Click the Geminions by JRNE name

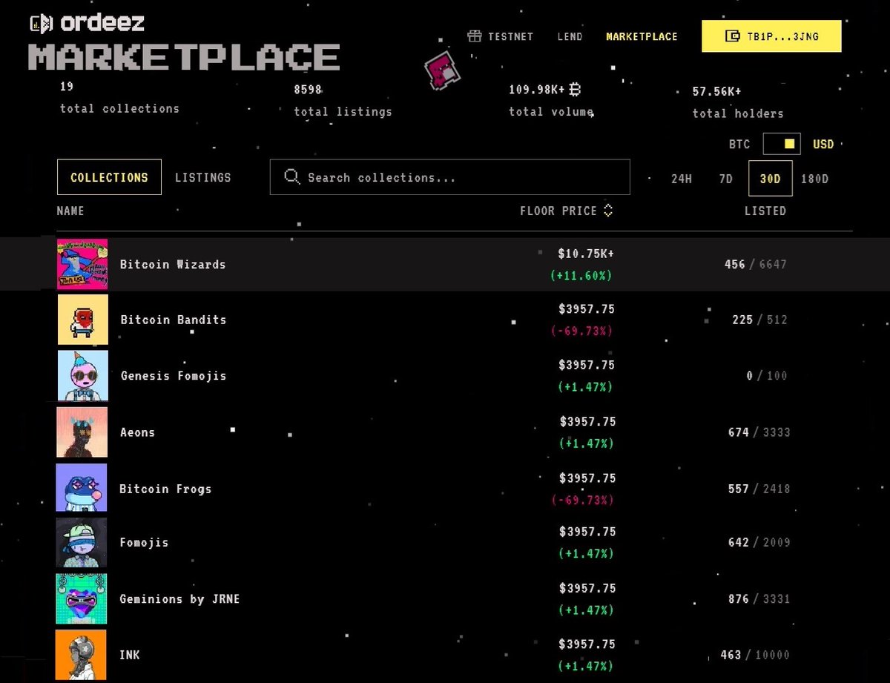pos(180,599)
